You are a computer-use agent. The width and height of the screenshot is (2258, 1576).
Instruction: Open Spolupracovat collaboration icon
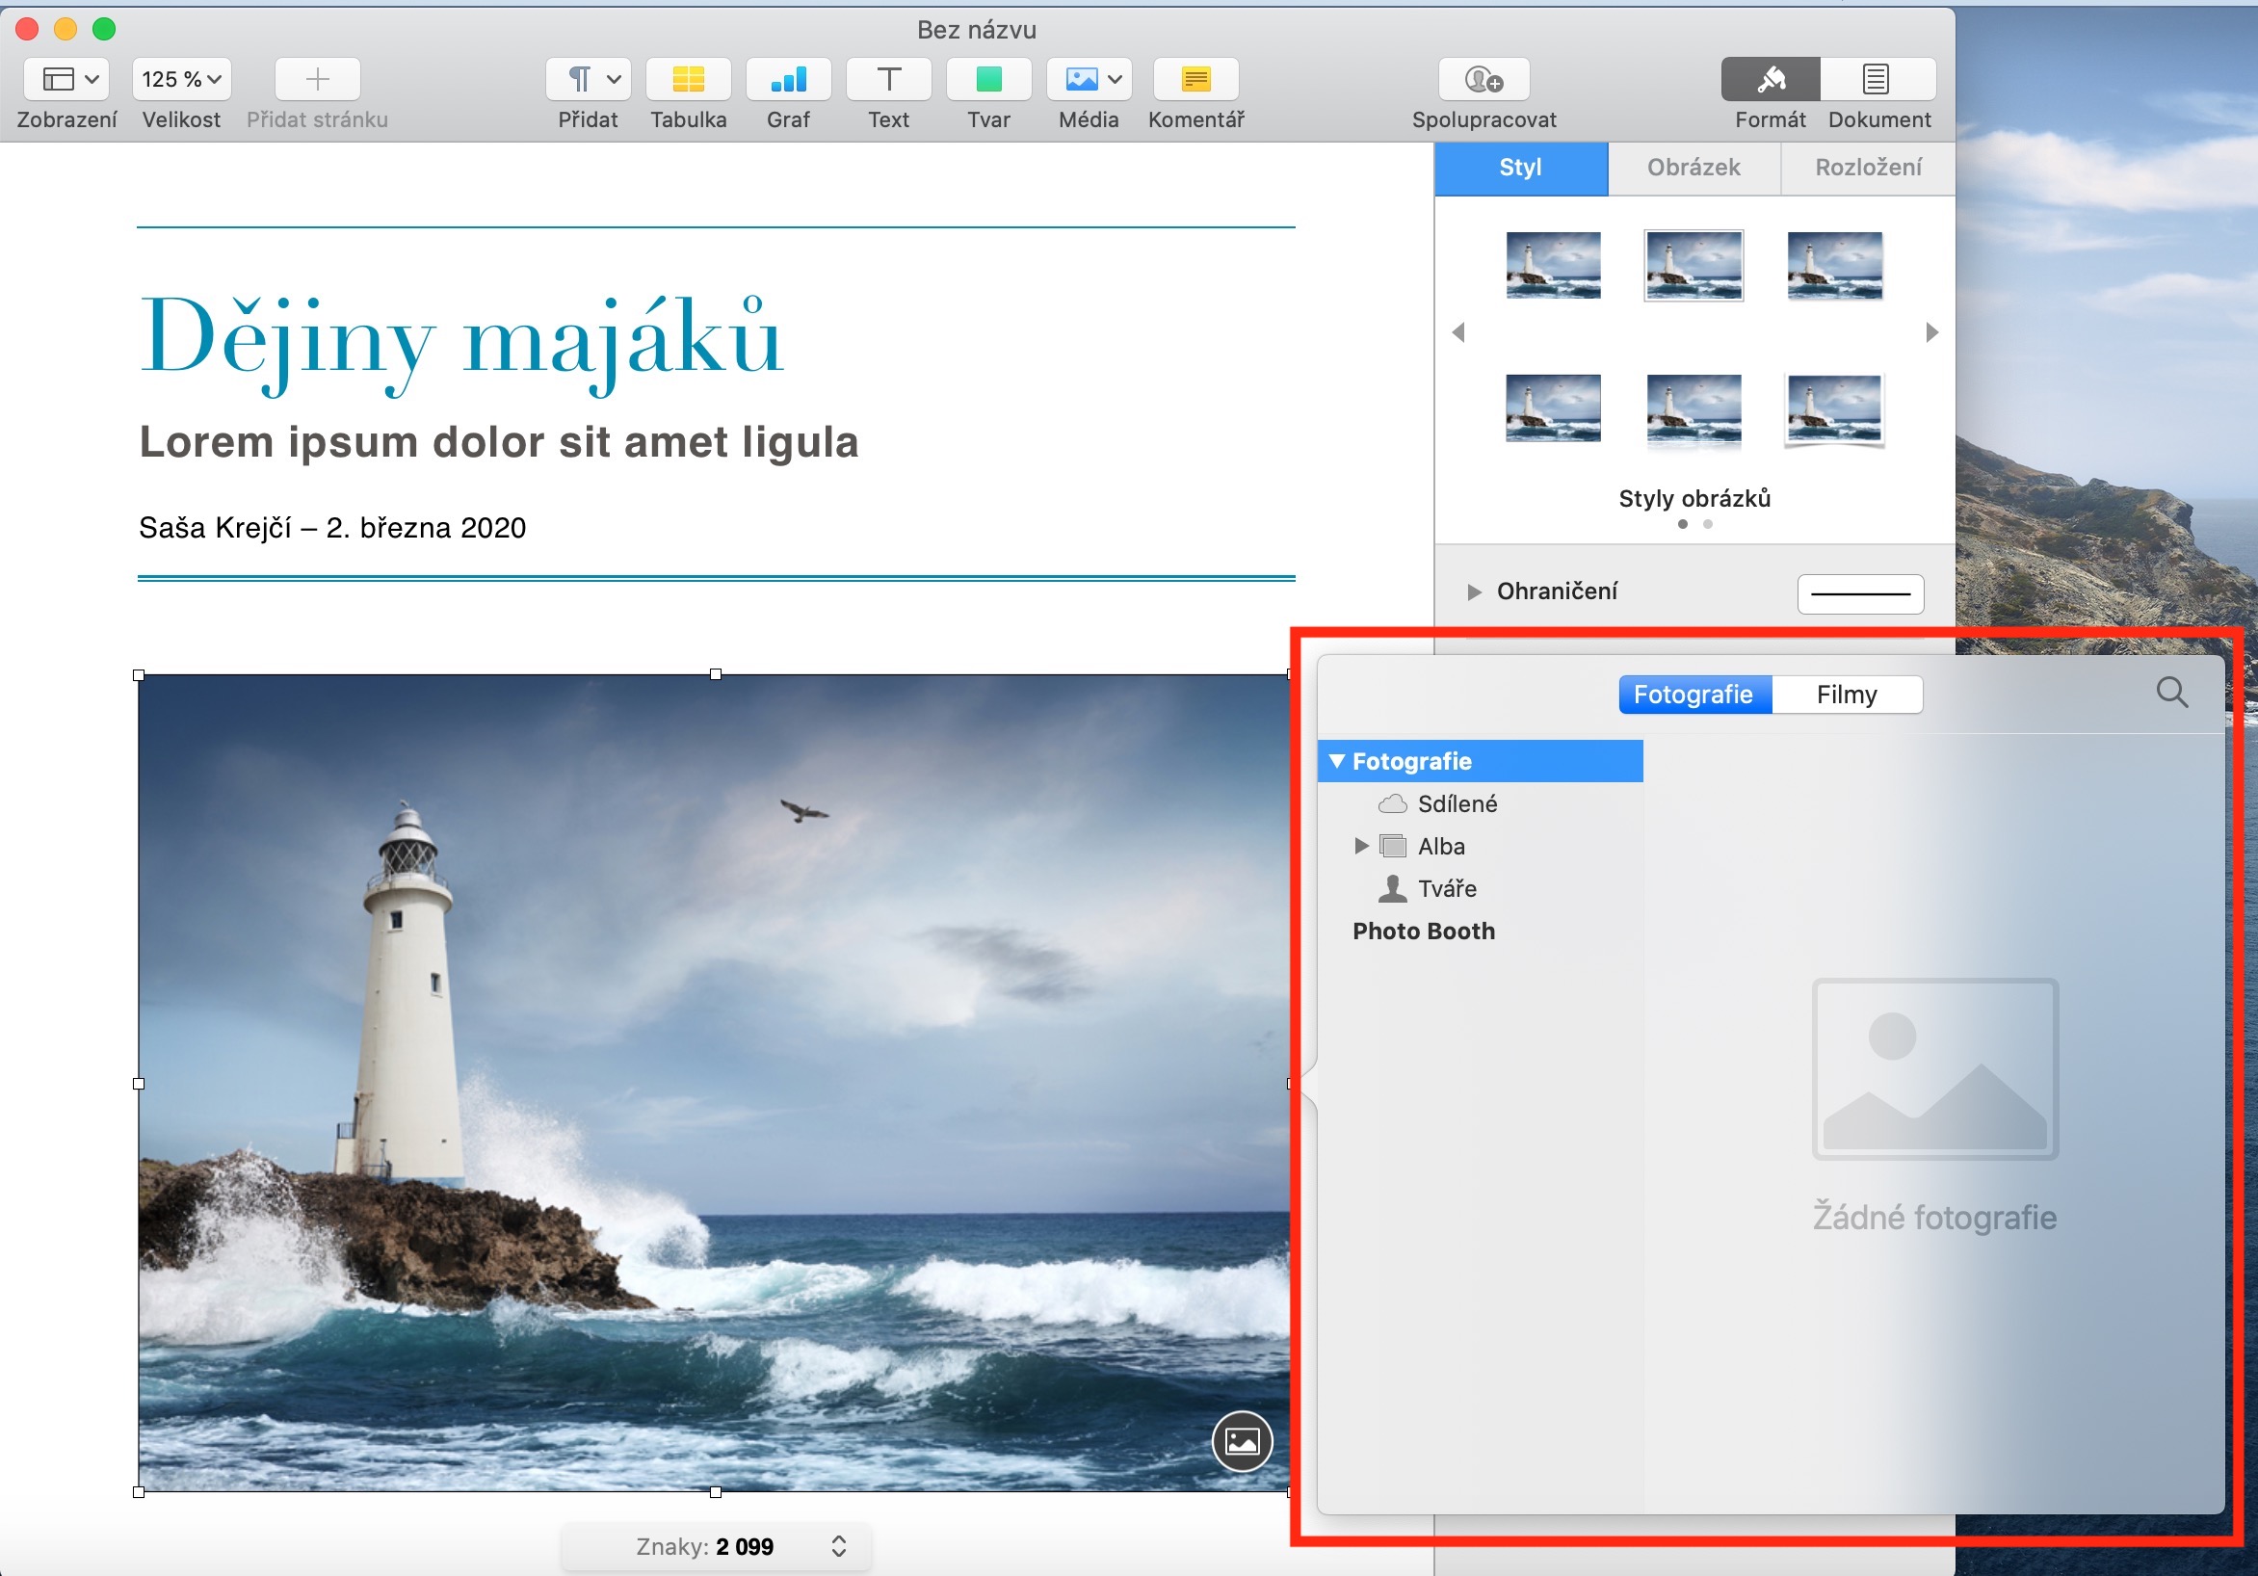(x=1483, y=80)
